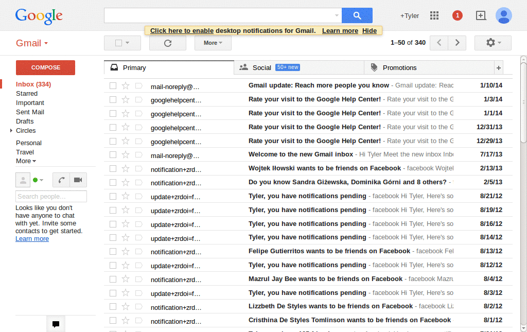
Task: Click the Google+ share icon near the avatar
Action: pos(481,15)
